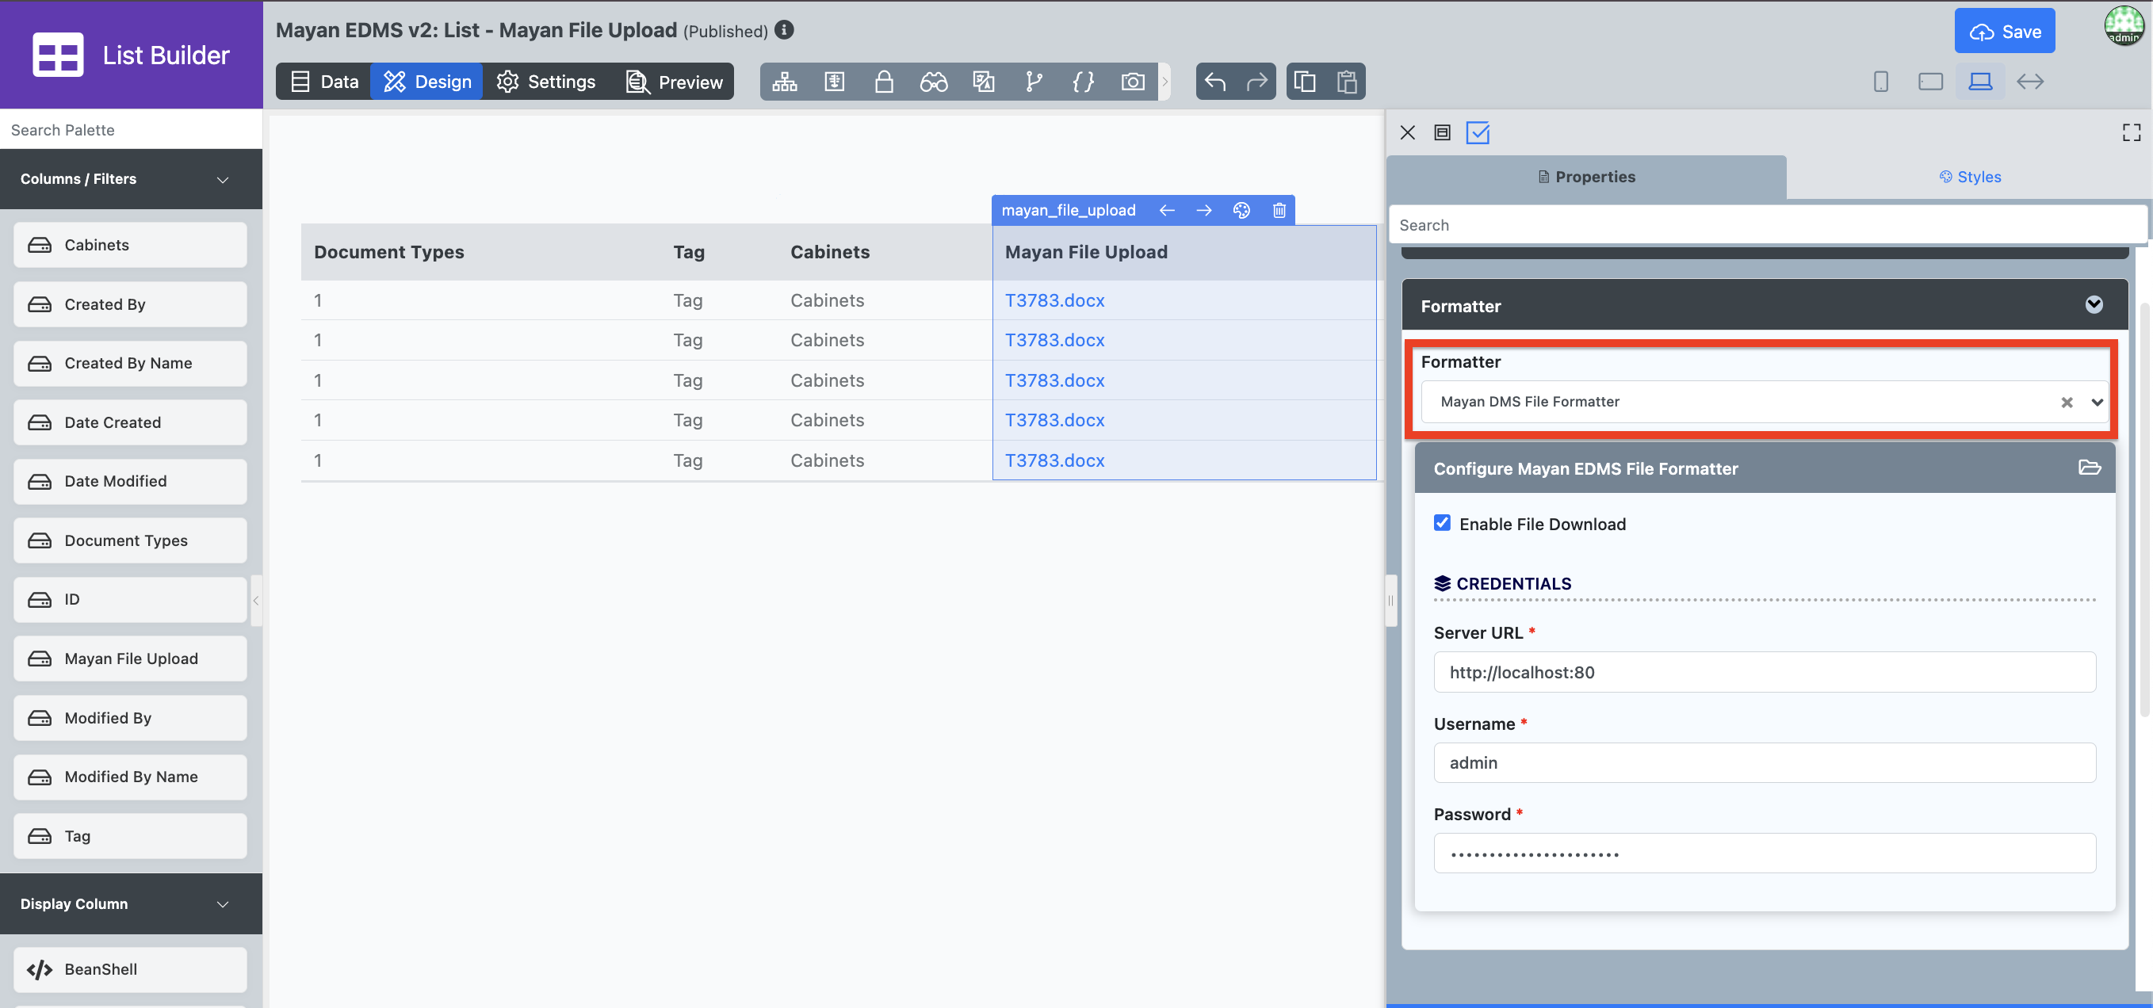The width and height of the screenshot is (2153, 1008).
Task: Click the camera screenshot icon
Action: tap(1133, 82)
